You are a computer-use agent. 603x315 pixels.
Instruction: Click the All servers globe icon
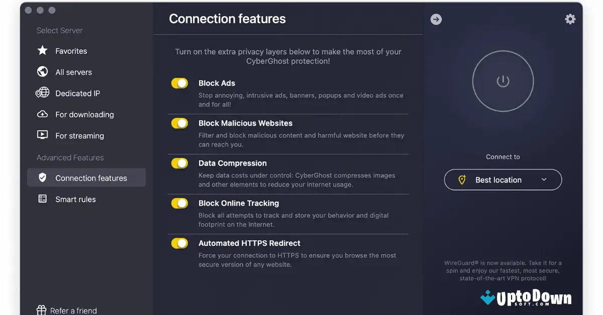(42, 72)
